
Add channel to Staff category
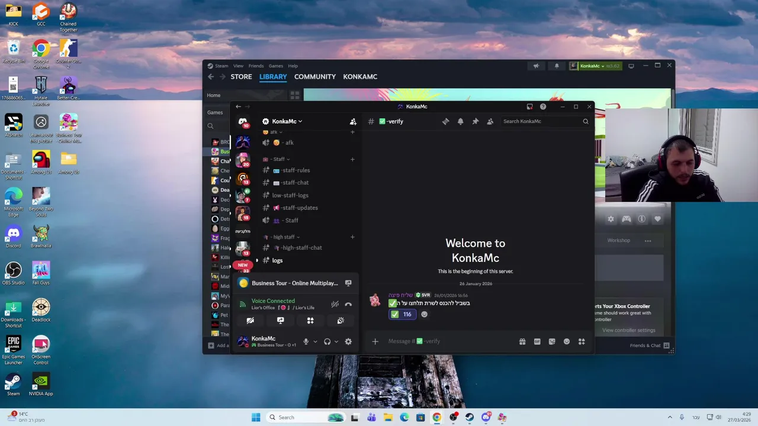coord(352,159)
